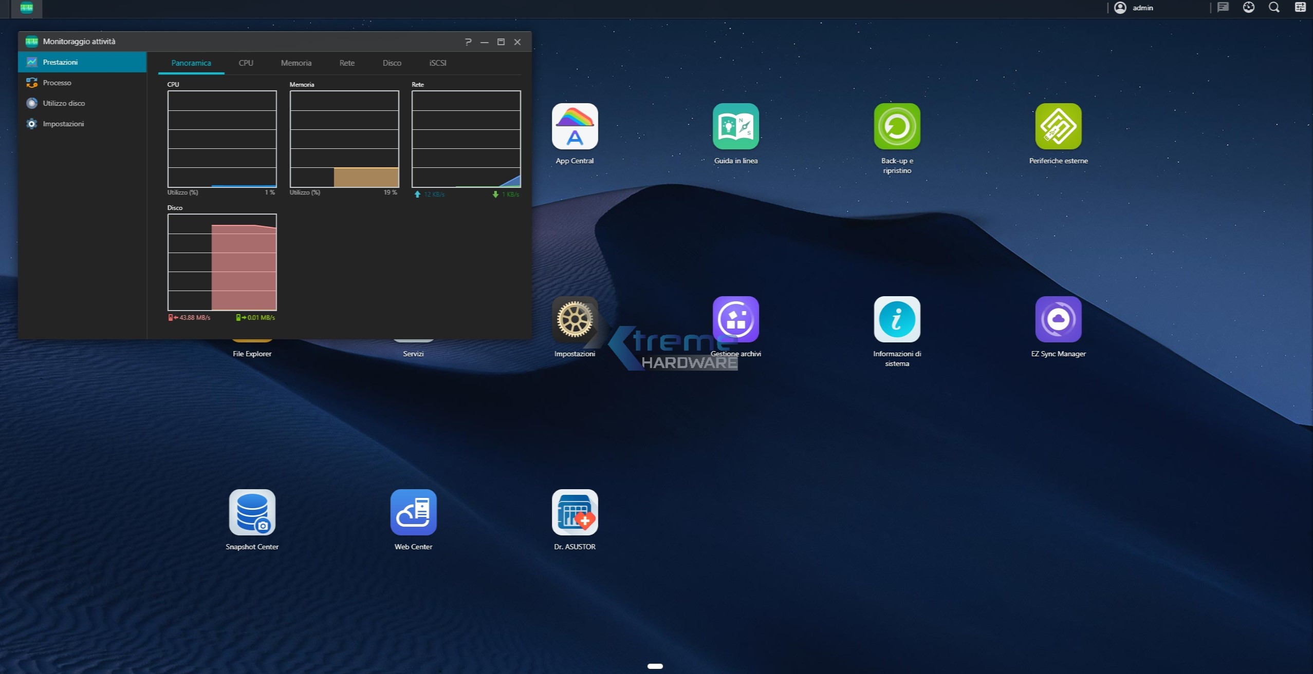Select Utilizzo disco in sidebar
Viewport: 1313px width, 674px height.
click(x=64, y=103)
